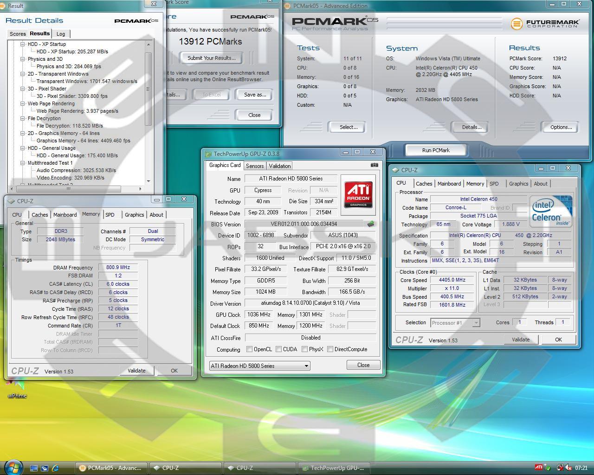594x475 pixels.
Task: Click Options... under Results in PCMark05
Action: click(x=561, y=127)
